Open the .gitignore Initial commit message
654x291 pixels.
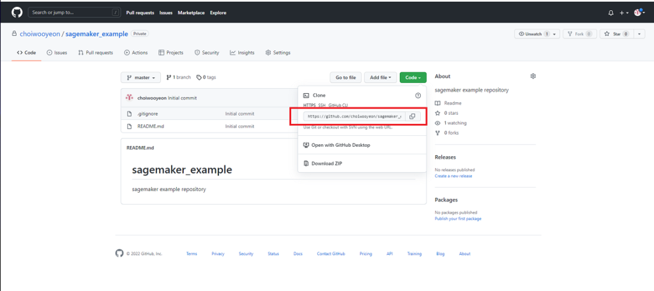[240, 114]
